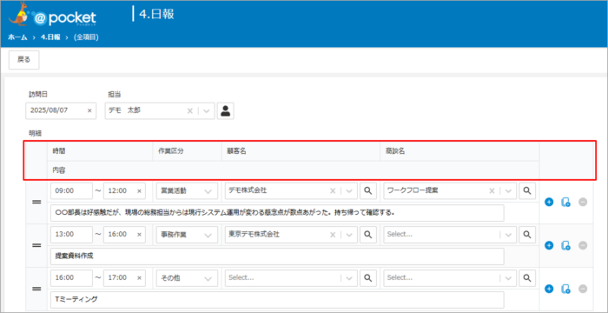This screenshot has height=313, width=608.
Task: Open empty deal Select dropdown in 16:00–17:00 row
Action: click(450, 277)
